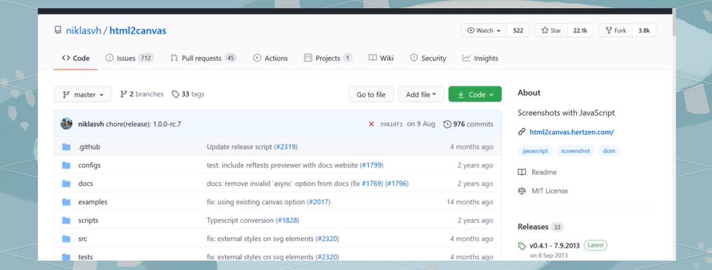Open the src folder
This screenshot has height=270, width=712.
point(83,239)
